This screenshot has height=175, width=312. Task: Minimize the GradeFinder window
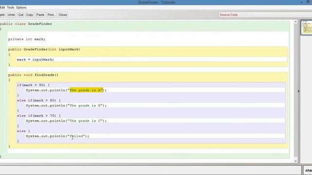(x=301, y=2)
